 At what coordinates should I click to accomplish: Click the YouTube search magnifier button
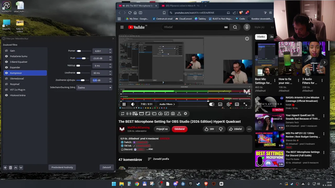click(235, 27)
